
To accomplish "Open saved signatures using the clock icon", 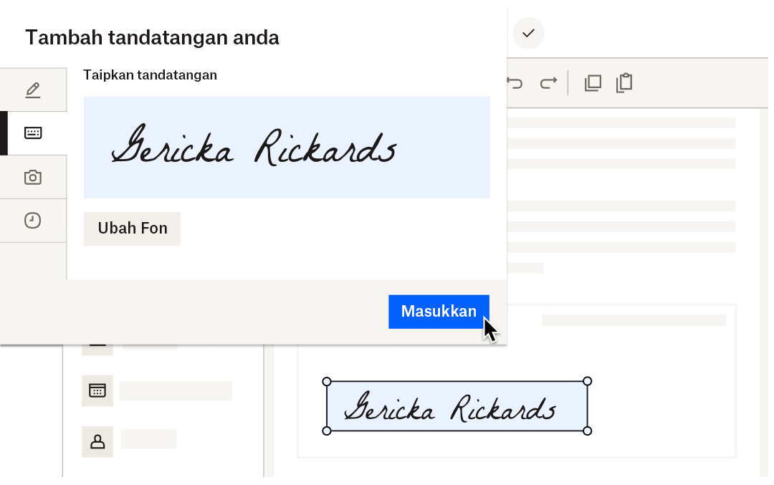I will [33, 220].
